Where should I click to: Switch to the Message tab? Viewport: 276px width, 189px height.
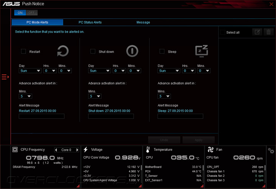coord(143,22)
